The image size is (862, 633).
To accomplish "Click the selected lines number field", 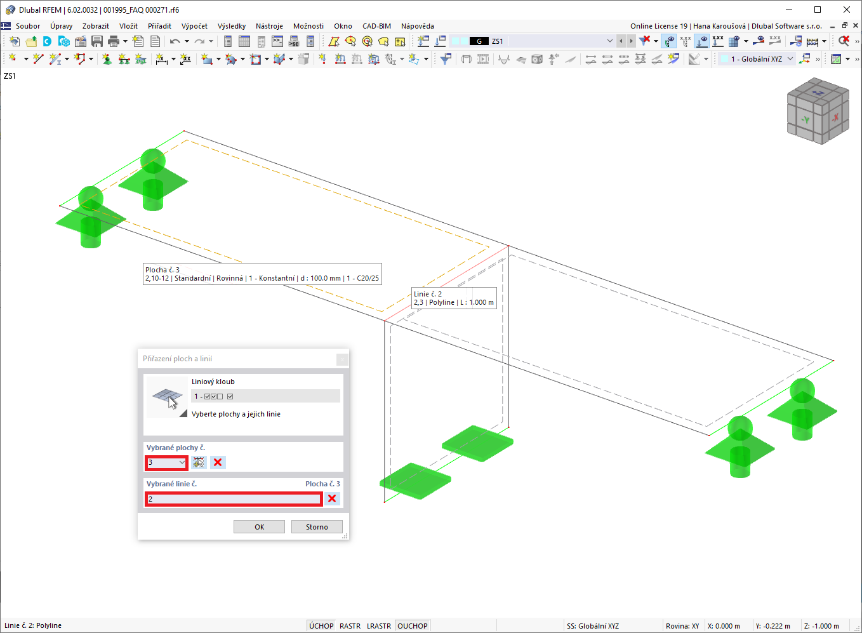I will click(x=234, y=499).
